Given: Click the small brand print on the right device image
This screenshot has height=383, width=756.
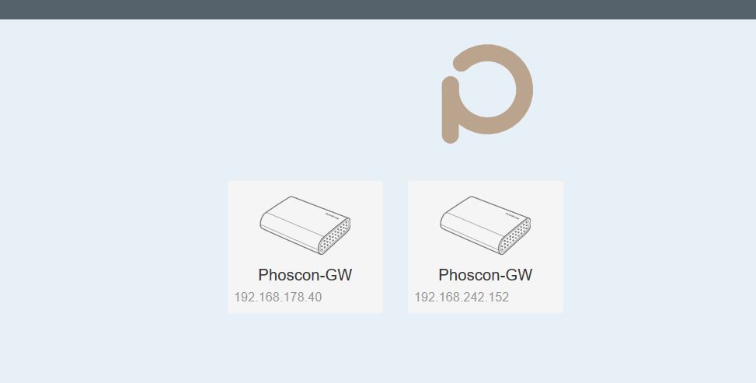Looking at the screenshot, I should point(513,216).
